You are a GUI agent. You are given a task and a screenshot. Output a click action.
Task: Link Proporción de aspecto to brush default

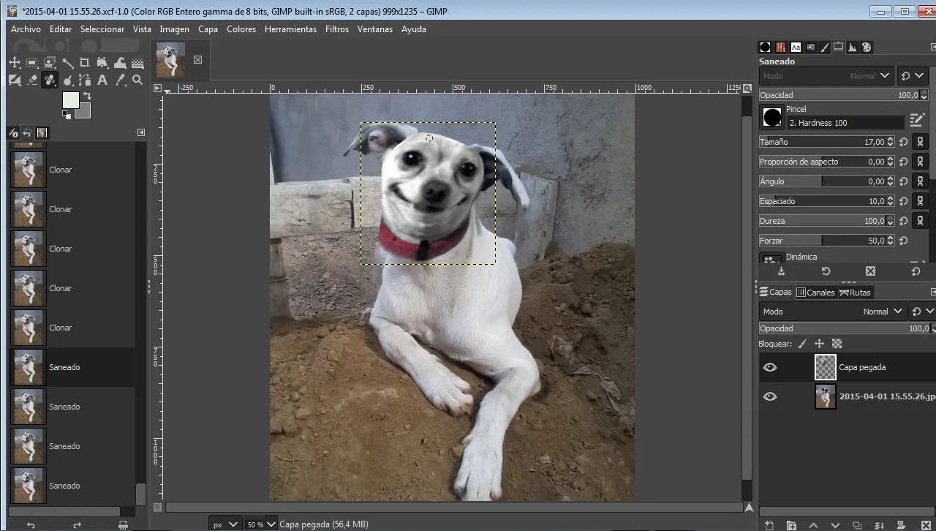tap(920, 162)
